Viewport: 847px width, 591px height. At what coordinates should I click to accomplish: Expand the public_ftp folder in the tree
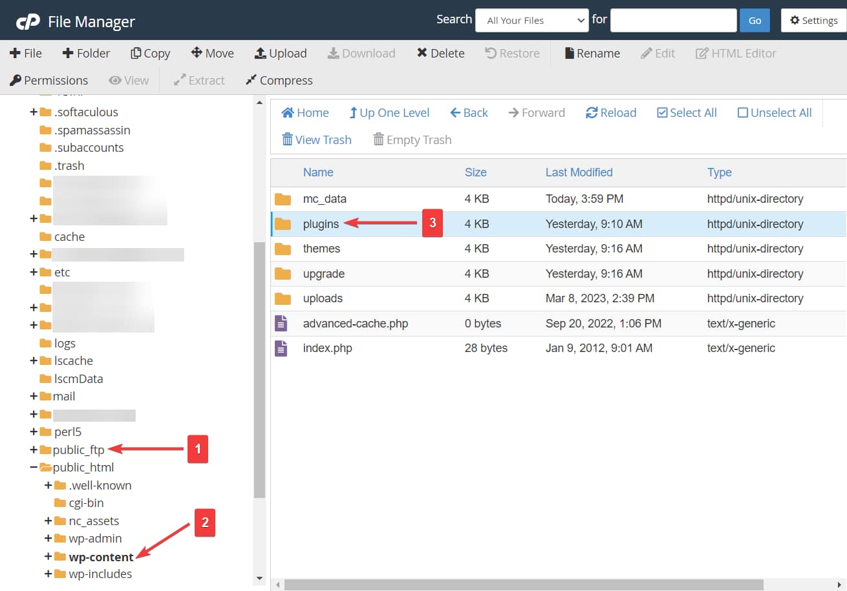(33, 450)
